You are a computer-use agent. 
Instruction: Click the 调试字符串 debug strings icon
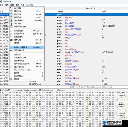11,20
